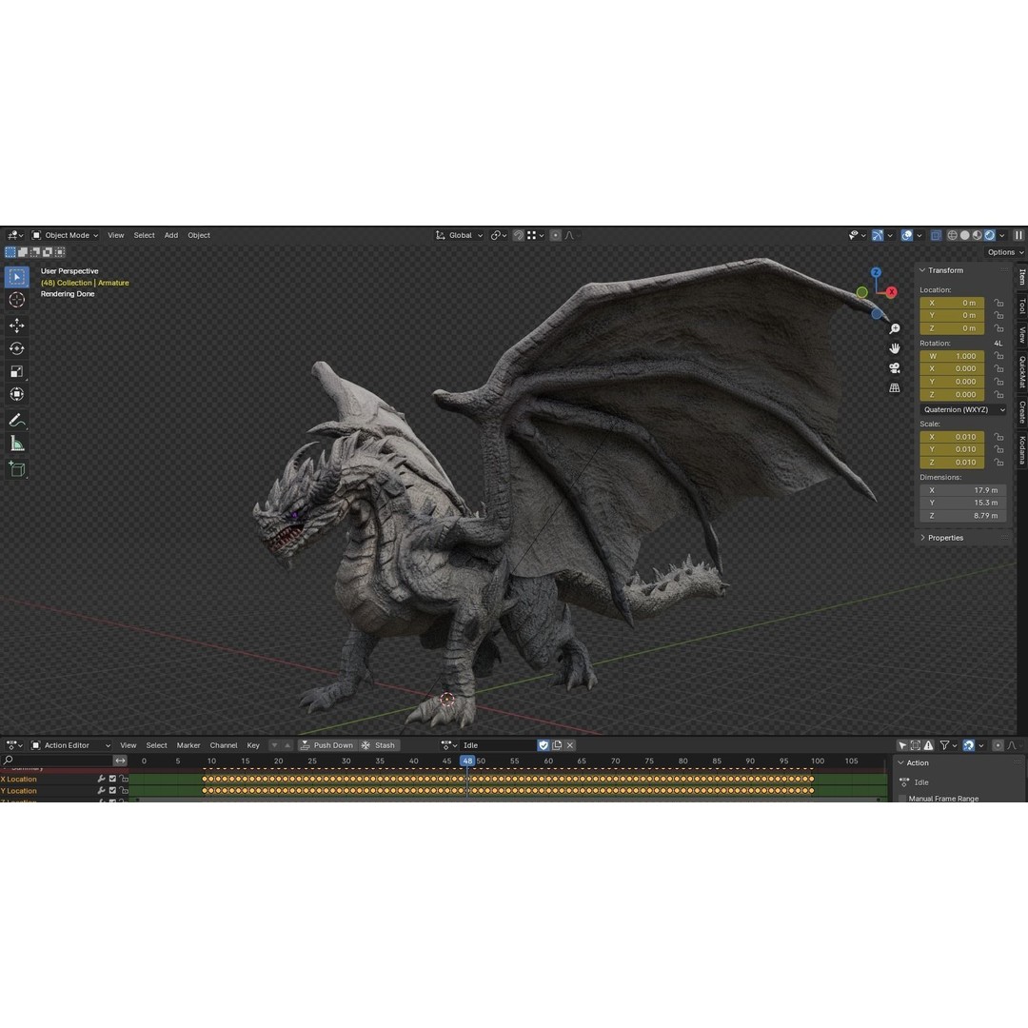The width and height of the screenshot is (1028, 1028).
Task: Toggle show gizmos in viewport header
Action: (x=878, y=235)
